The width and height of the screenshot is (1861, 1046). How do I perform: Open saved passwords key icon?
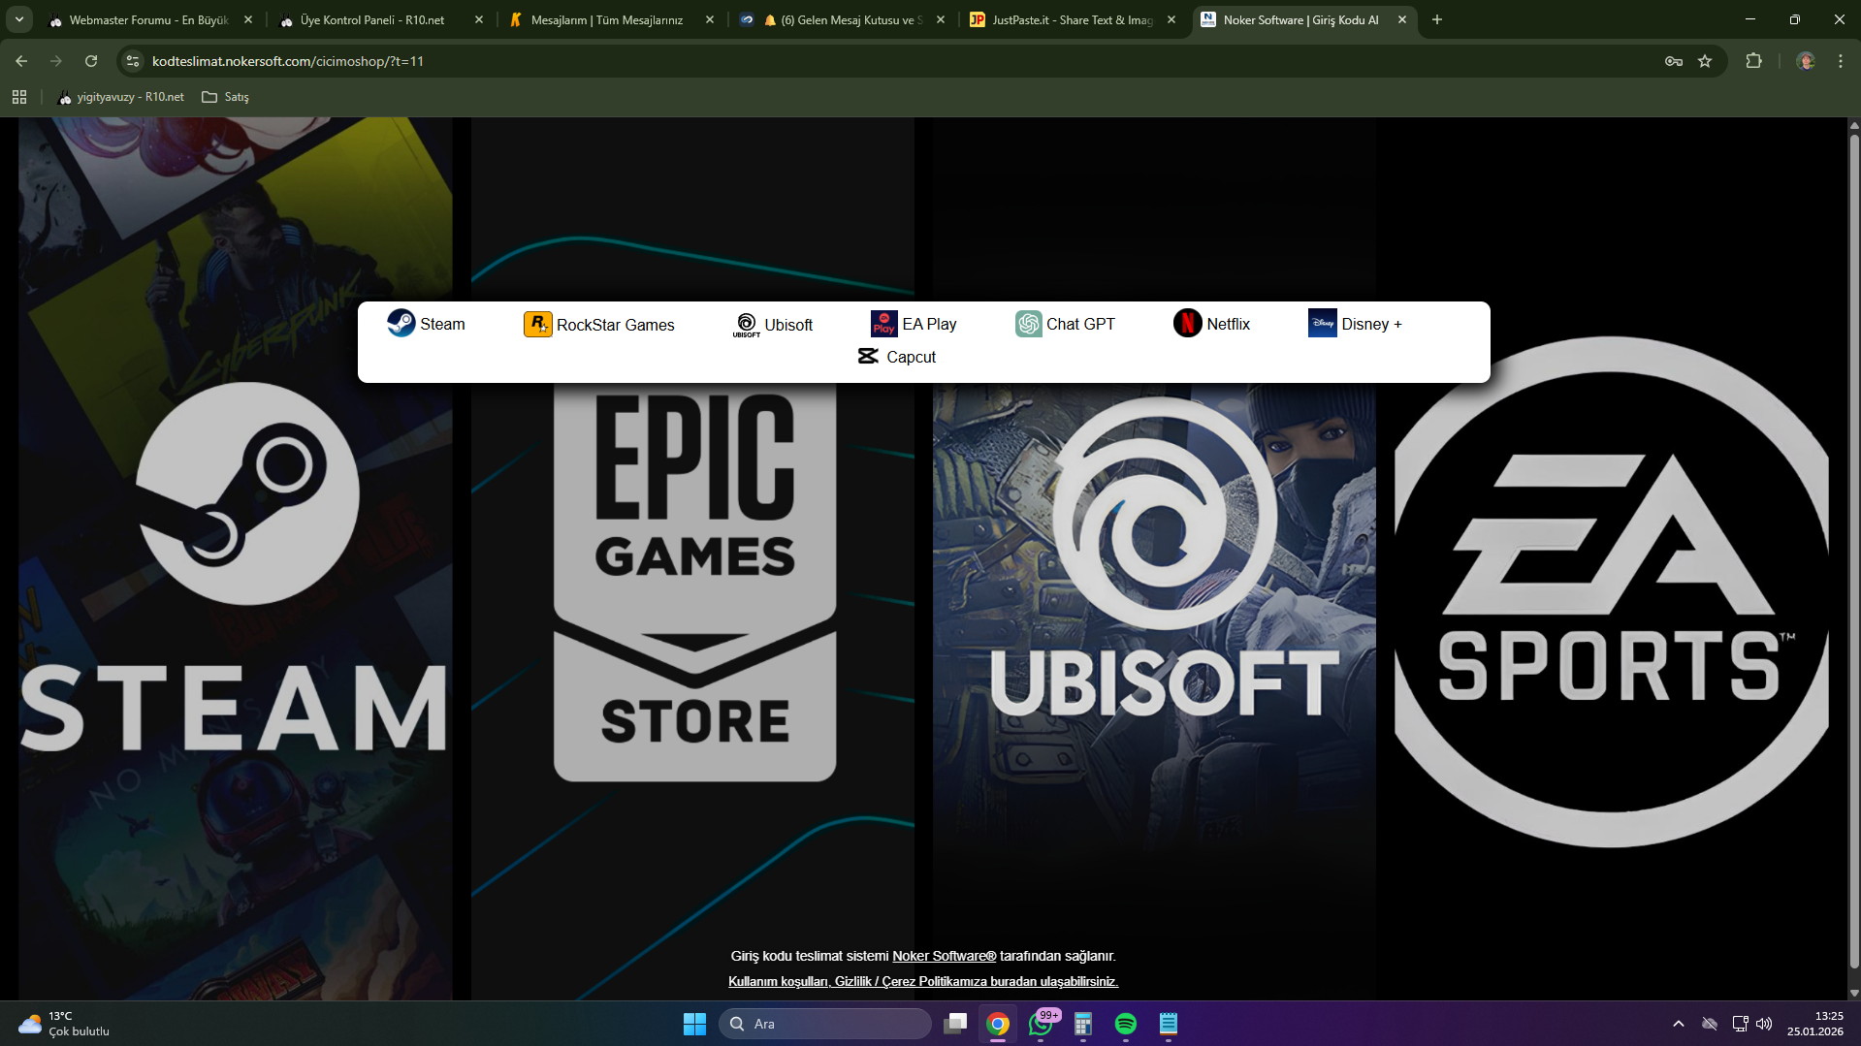pyautogui.click(x=1674, y=61)
